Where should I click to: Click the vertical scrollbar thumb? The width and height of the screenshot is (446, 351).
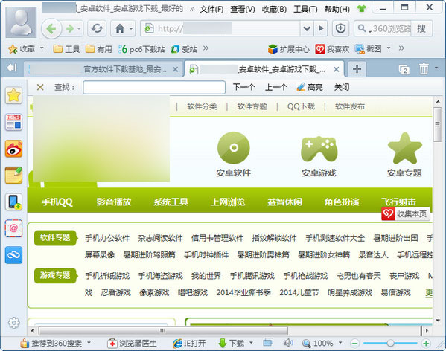[438, 124]
